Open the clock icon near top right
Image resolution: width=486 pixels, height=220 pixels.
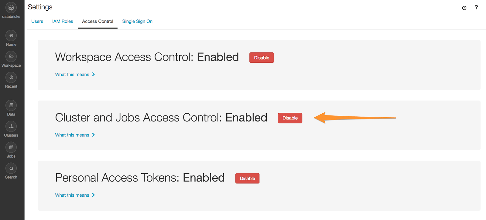464,8
